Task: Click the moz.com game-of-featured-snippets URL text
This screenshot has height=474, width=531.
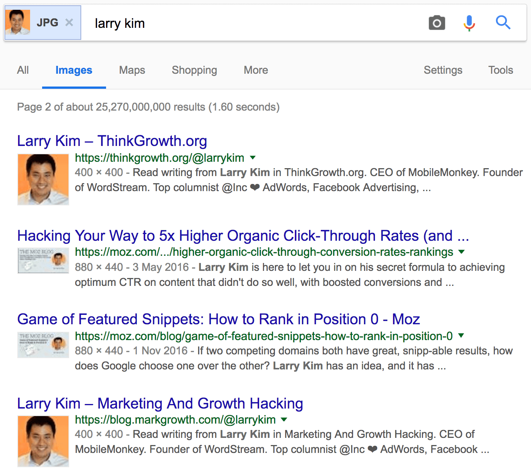Action: pyautogui.click(x=264, y=336)
